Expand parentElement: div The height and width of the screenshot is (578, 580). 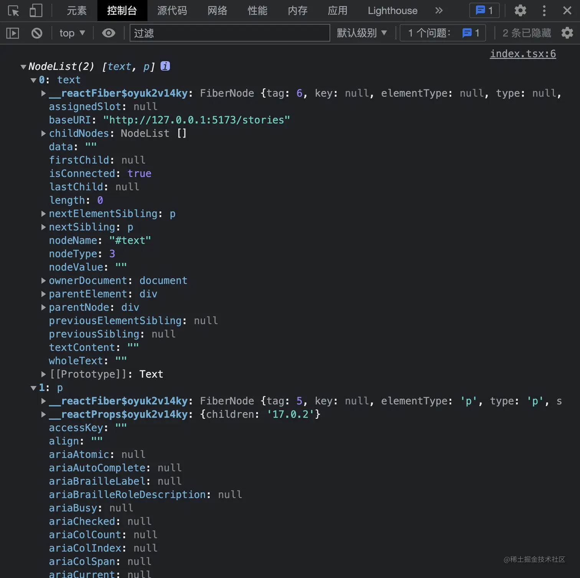click(x=43, y=294)
